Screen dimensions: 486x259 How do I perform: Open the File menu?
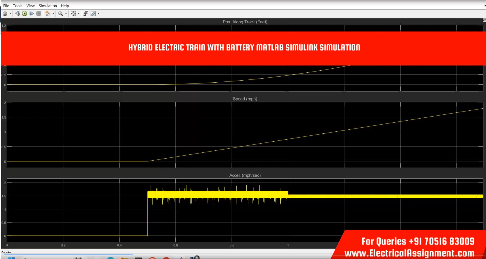pyautogui.click(x=6, y=6)
